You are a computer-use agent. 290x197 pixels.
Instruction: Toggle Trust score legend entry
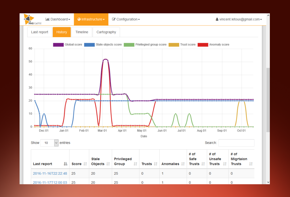point(182,45)
